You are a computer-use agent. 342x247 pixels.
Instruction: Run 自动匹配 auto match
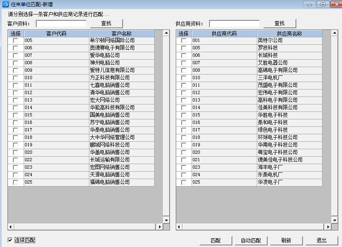click(251, 240)
